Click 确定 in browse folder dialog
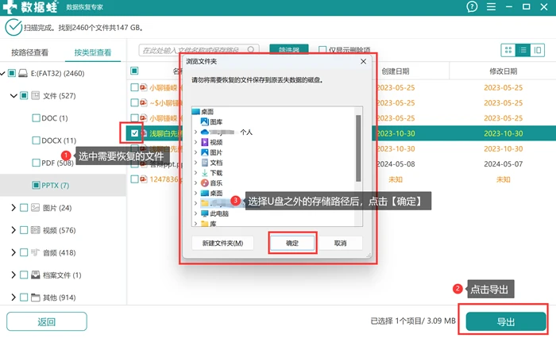Viewport: 556px width, 338px height. pos(292,243)
